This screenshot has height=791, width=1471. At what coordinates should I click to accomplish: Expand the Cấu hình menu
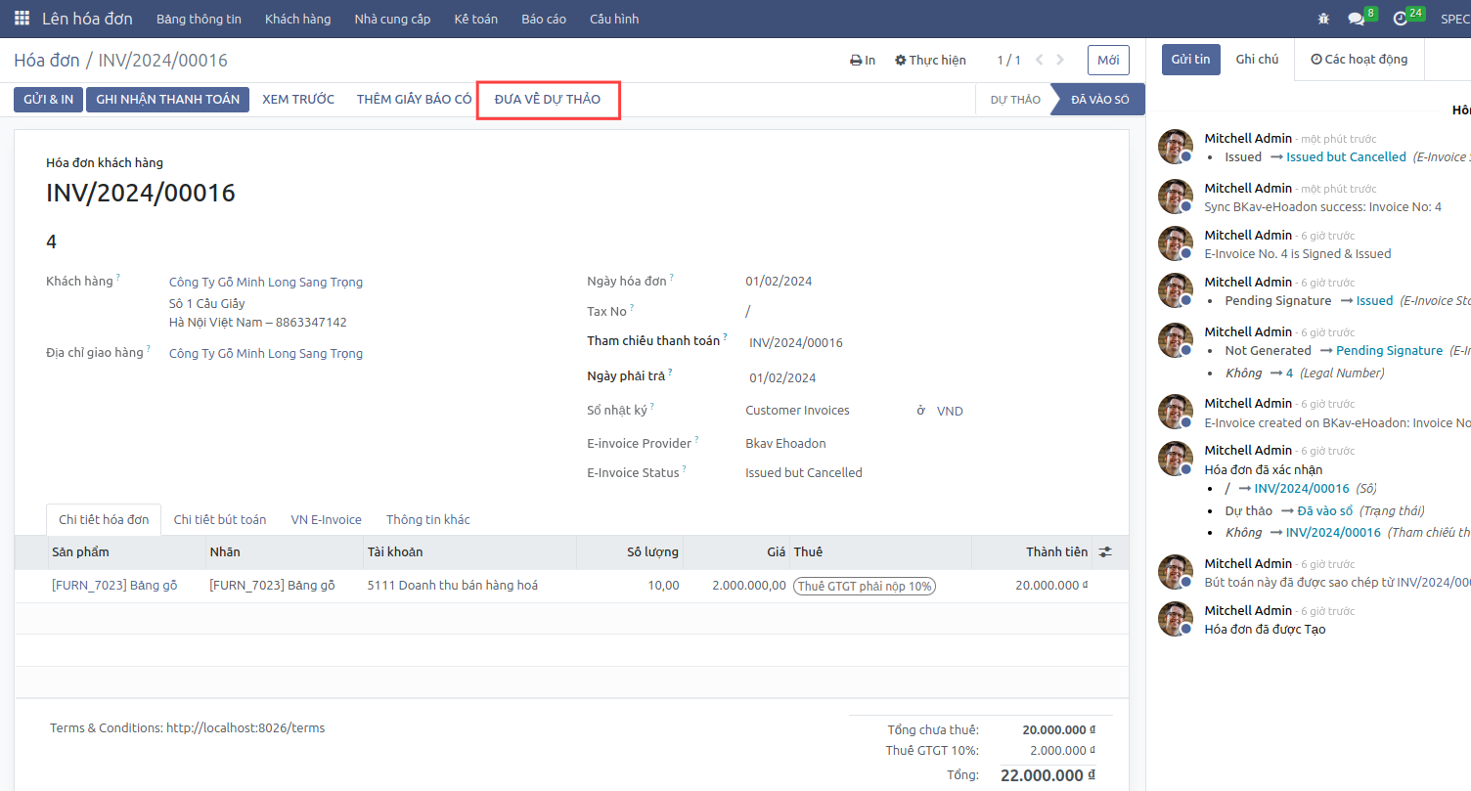(613, 19)
